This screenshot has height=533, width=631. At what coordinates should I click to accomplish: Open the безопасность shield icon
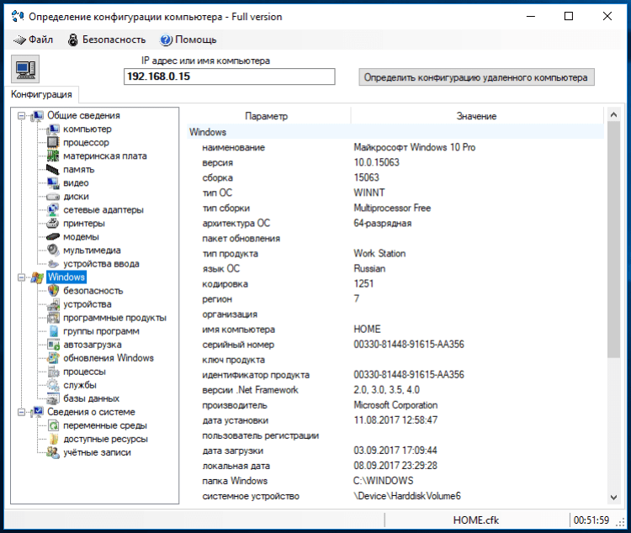[x=53, y=290]
